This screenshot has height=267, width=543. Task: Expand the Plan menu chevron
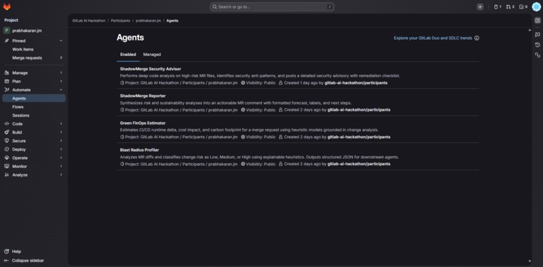(61, 82)
